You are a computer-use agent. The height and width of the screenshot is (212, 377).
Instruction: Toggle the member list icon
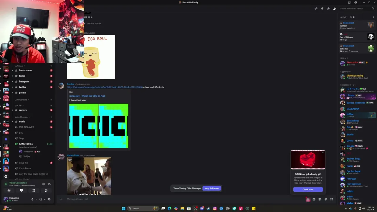click(335, 9)
